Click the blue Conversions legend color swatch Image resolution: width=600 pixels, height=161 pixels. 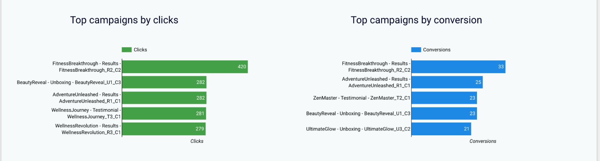(x=416, y=50)
